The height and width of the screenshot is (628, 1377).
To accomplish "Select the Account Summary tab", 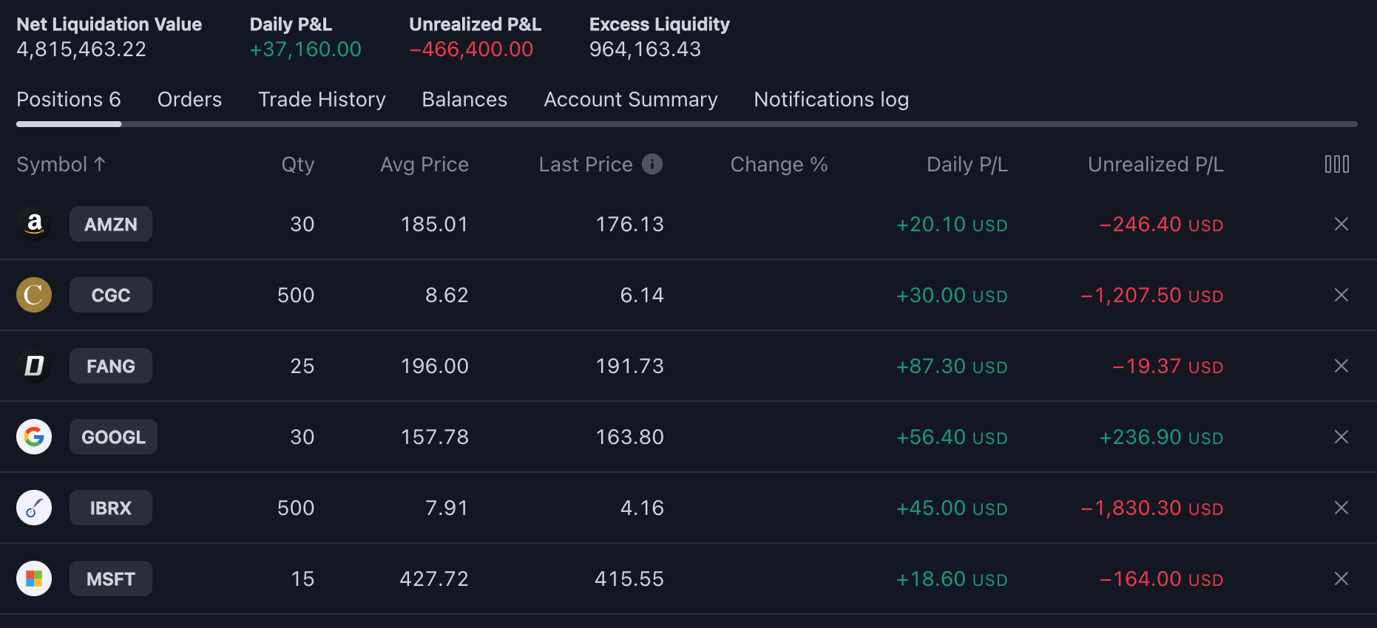I will (630, 100).
